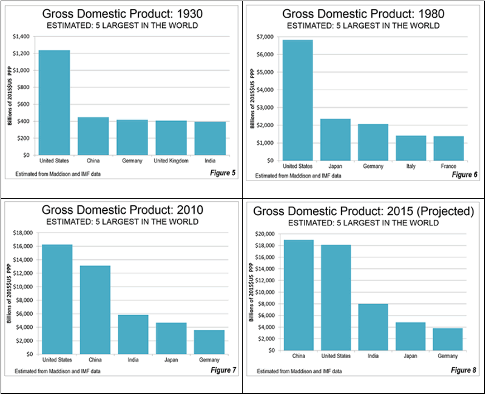Image resolution: width=486 pixels, height=395 pixels.
Task: Click the Germany bar in the 2015 chart
Action: (448, 339)
